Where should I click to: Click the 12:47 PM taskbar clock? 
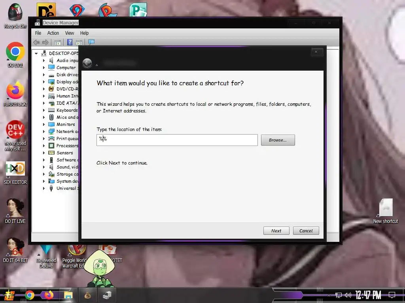click(x=368, y=295)
